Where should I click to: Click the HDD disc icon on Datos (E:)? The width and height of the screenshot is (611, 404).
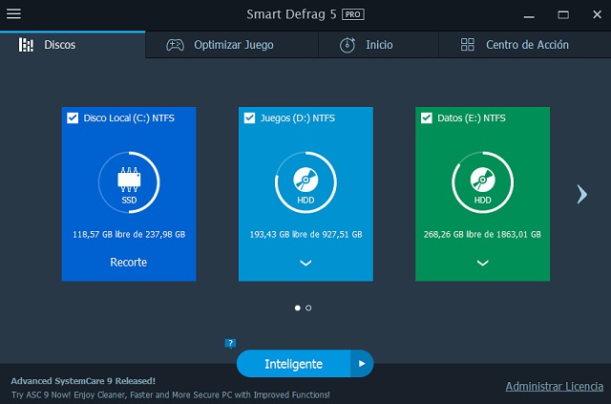click(482, 180)
